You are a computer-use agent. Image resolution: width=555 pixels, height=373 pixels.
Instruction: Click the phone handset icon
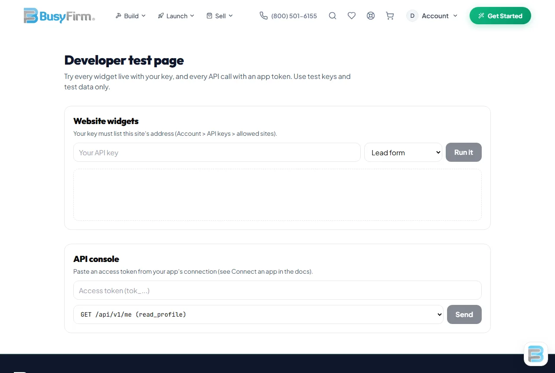point(263,16)
